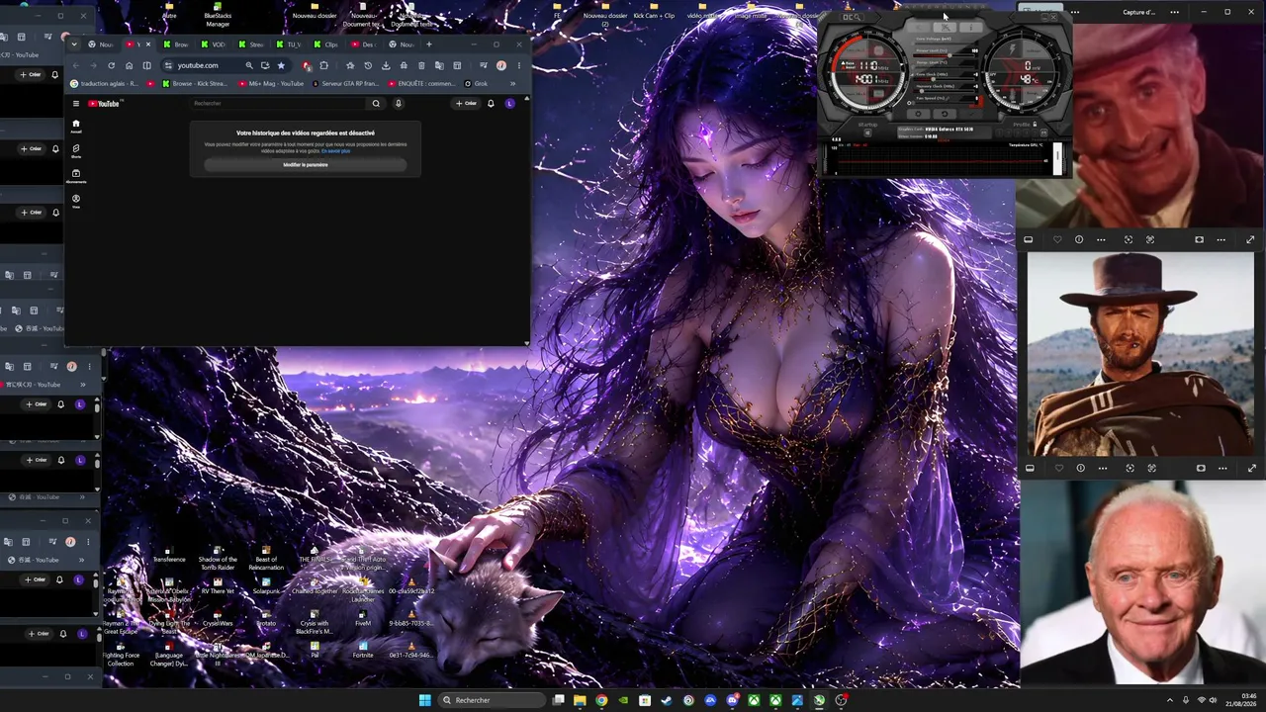Open the BlueStacks Manager desktop icon
This screenshot has height=712, width=1266.
coord(218,14)
